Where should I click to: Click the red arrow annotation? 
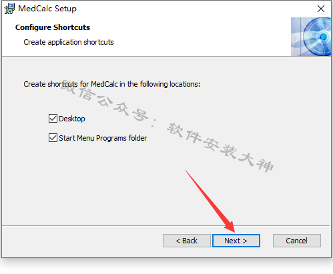(210, 201)
